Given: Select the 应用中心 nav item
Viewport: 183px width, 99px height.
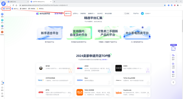Looking at the screenshot, I should point(75,14).
